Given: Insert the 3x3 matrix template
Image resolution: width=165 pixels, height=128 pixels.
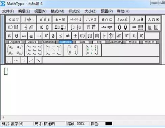Looking at the screenshot, I should 34,50.
